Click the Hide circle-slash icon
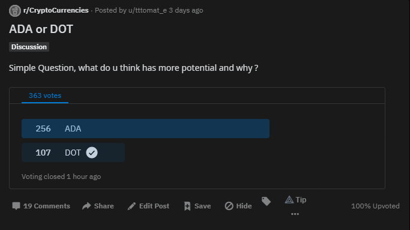Screen dimensions: 410x230 click(229, 206)
